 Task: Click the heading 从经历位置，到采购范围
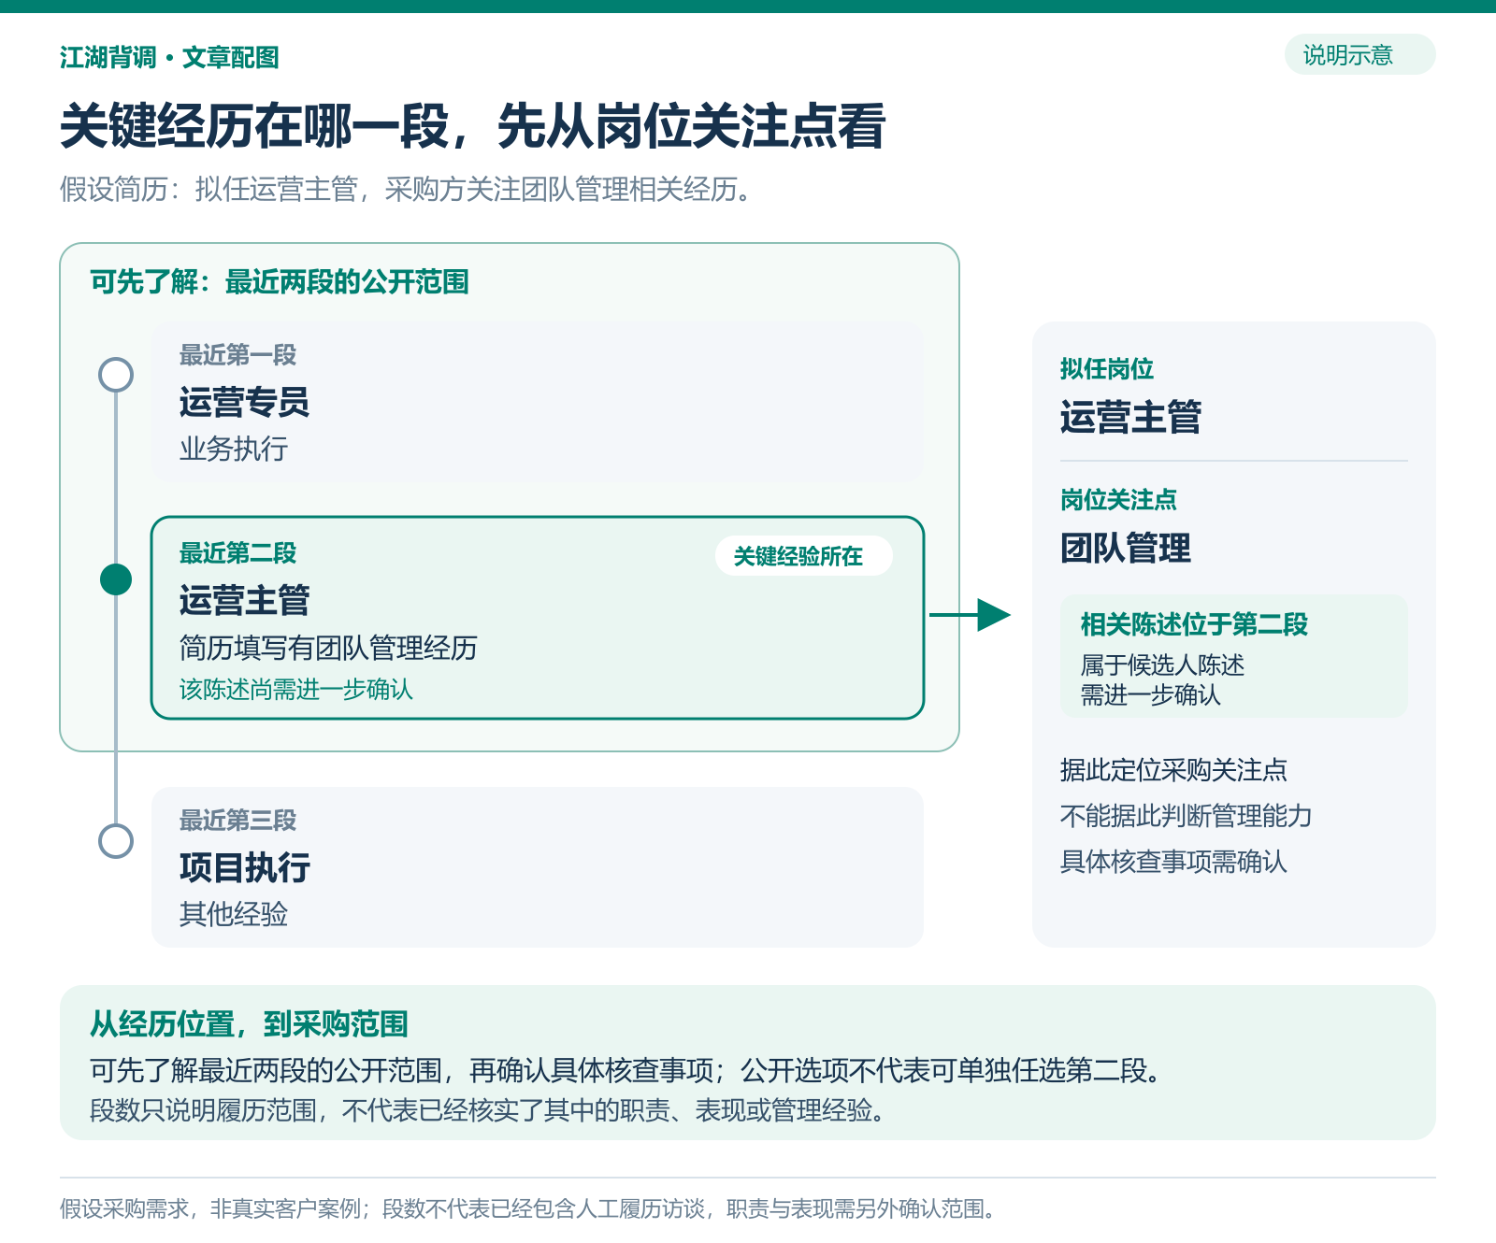(249, 1024)
